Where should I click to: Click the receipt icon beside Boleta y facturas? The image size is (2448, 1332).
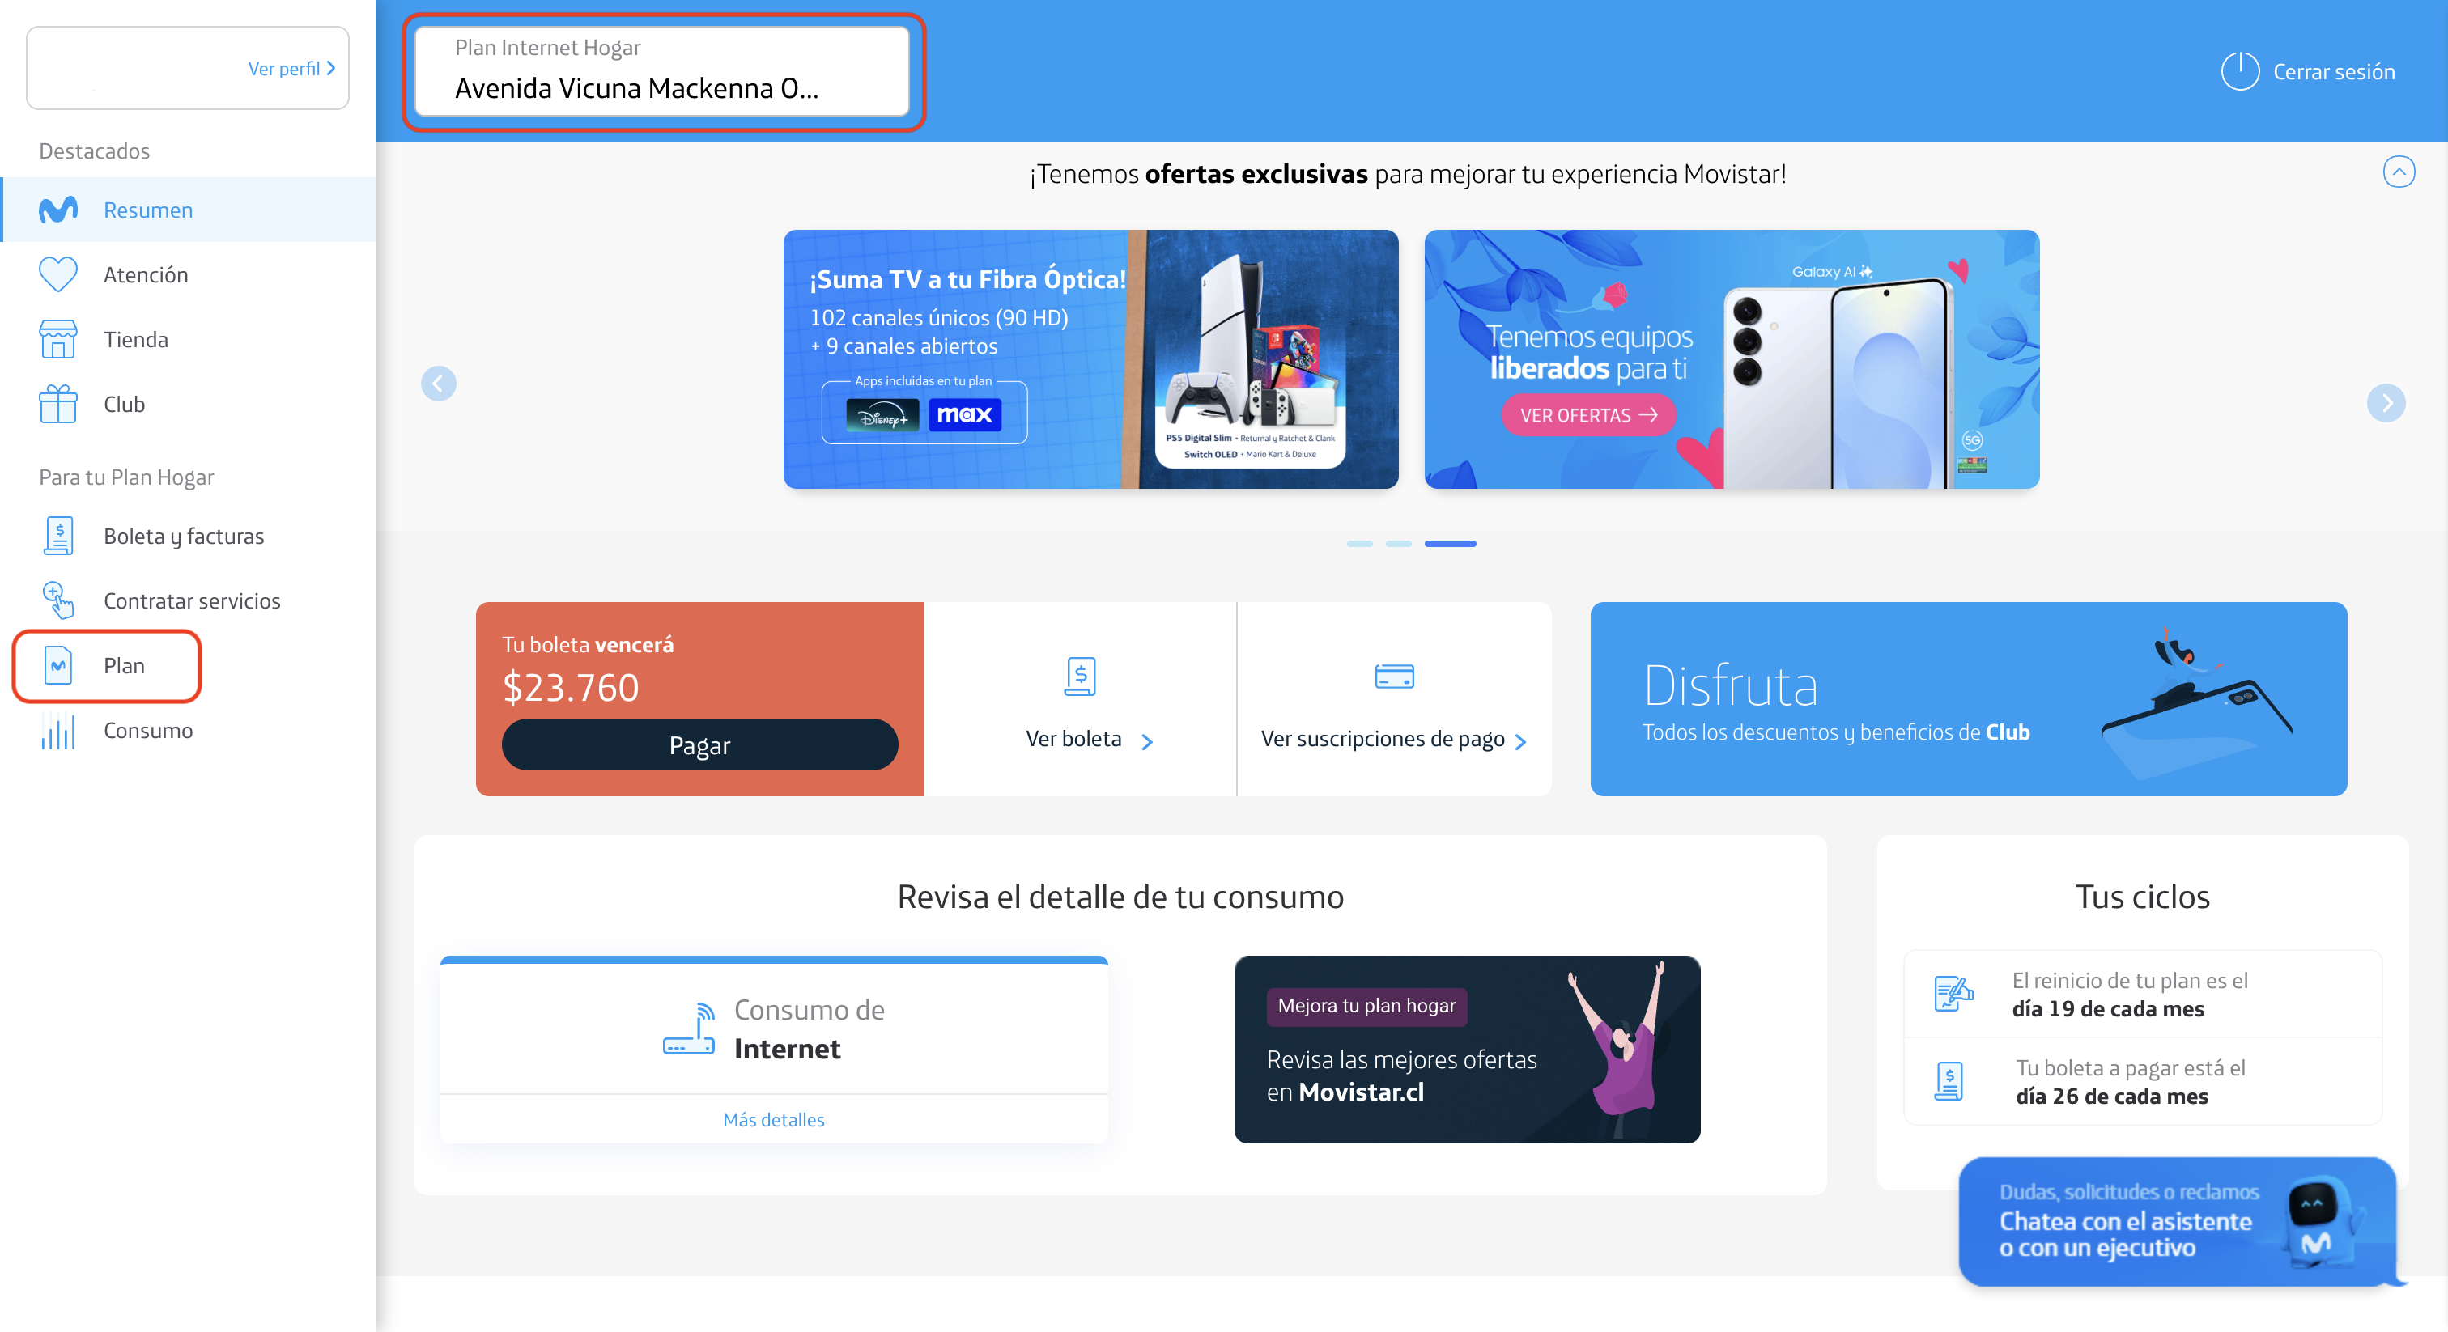pyautogui.click(x=58, y=536)
